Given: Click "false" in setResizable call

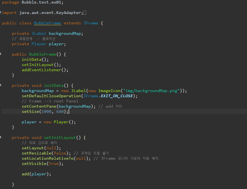Looking at the screenshot, I should point(60,153).
